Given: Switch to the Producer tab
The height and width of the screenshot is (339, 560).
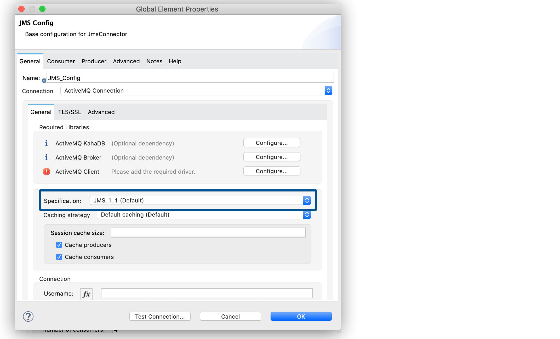Looking at the screenshot, I should click(94, 61).
